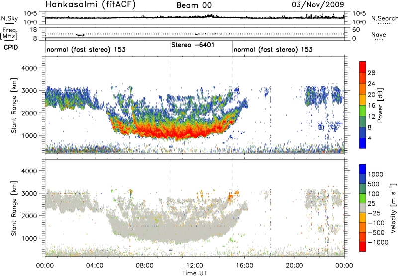Click the CPID row label
Viewport: 398px width, 276px height.
(11, 47)
